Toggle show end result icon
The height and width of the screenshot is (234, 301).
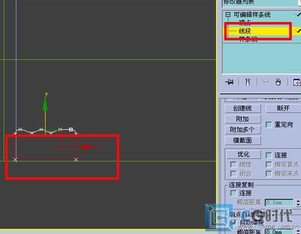click(x=248, y=82)
